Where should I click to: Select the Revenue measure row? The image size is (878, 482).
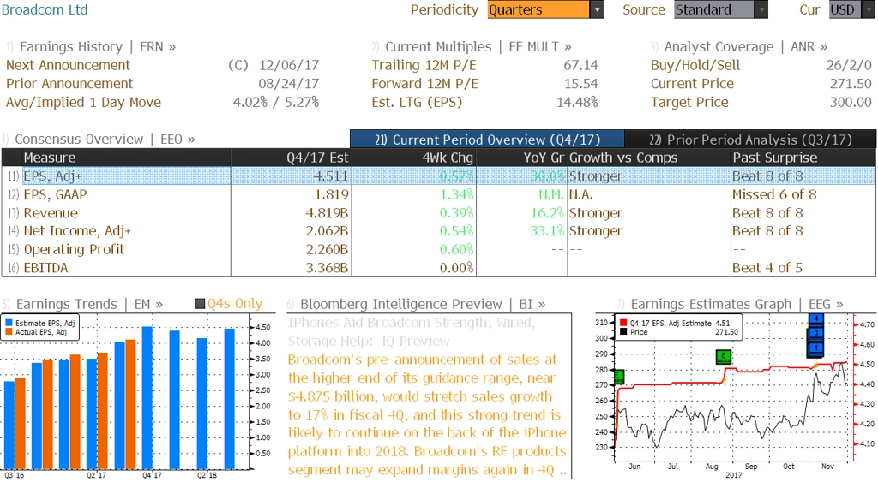(x=438, y=213)
